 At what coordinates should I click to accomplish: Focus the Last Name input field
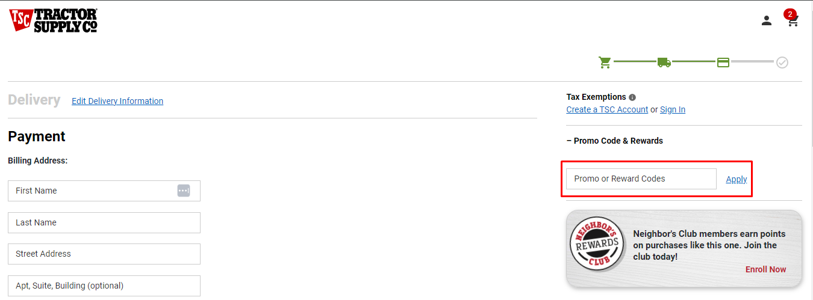pyautogui.click(x=104, y=222)
